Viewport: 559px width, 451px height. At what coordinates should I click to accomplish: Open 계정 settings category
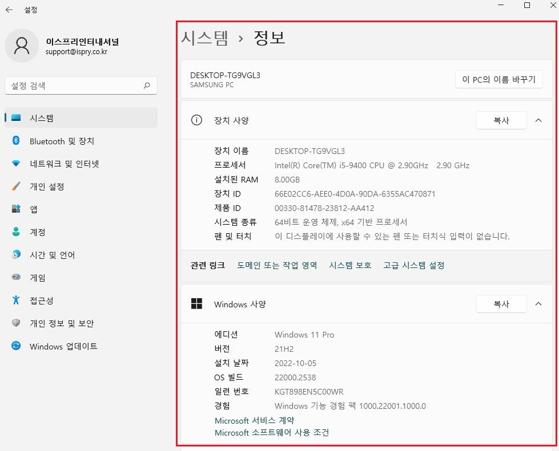[x=81, y=232]
